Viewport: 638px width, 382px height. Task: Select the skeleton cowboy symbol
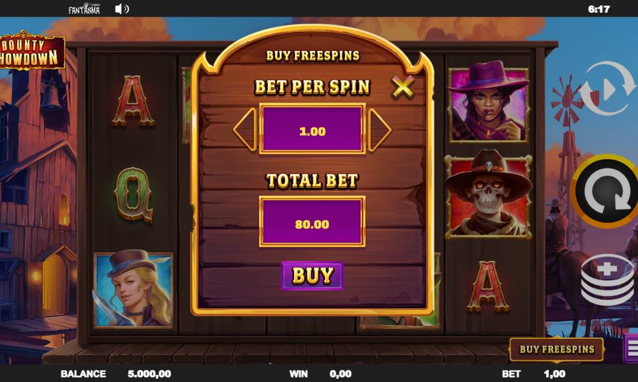coord(488,194)
